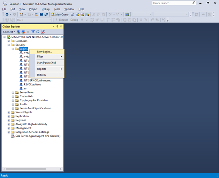Click the Connect Object Explorer plug icon
219x178 pixels.
pyautogui.click(x=19, y=32)
